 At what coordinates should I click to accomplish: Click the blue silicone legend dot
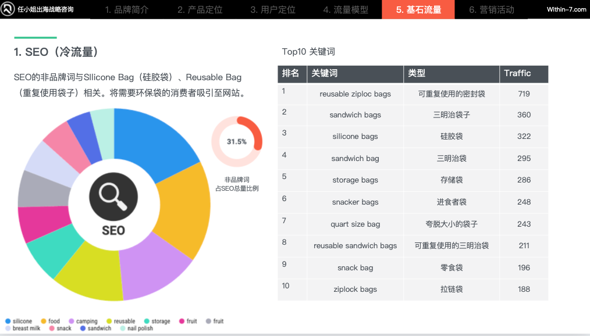[8, 321]
